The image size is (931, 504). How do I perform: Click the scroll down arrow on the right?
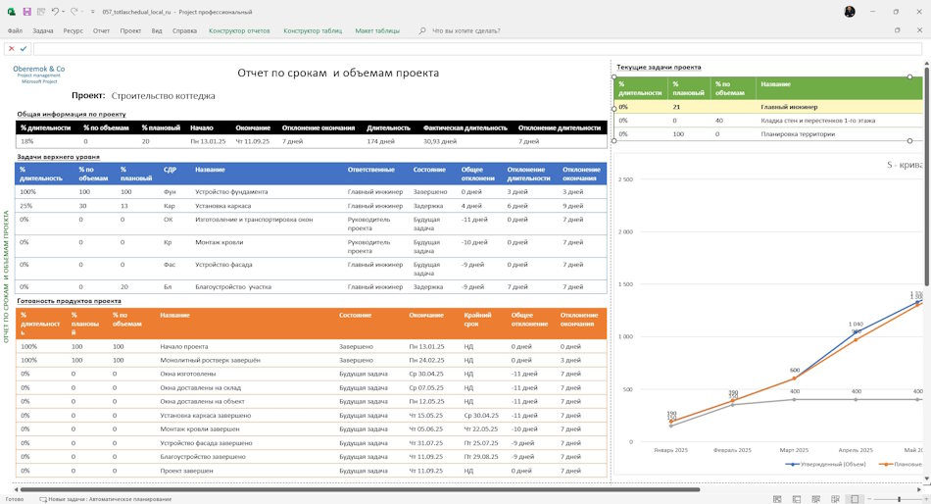(x=927, y=478)
